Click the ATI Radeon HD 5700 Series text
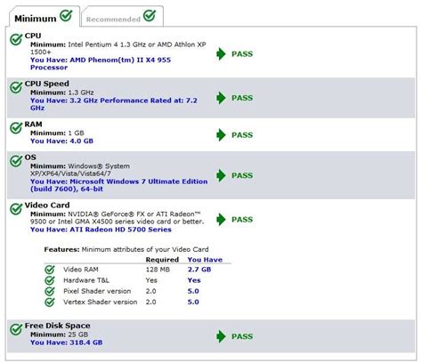 (x=120, y=230)
